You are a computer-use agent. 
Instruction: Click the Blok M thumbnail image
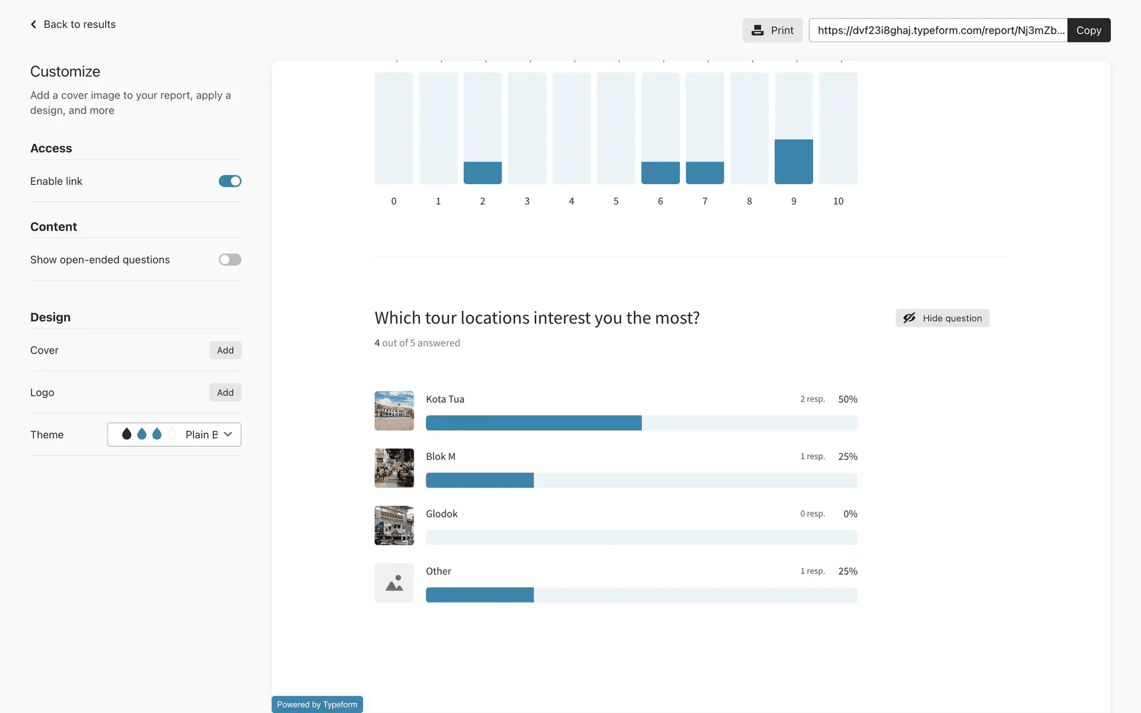(x=394, y=468)
